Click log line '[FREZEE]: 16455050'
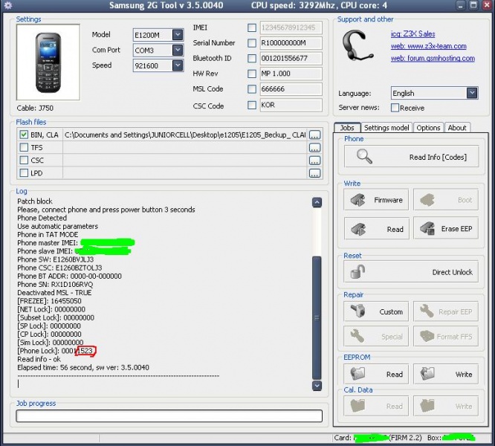This screenshot has height=446, width=495. click(49, 301)
